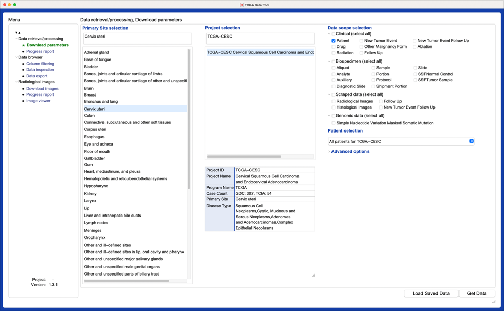Viewport: 504px width, 311px height.
Task: Click the Load Saved Data button
Action: [431, 293]
